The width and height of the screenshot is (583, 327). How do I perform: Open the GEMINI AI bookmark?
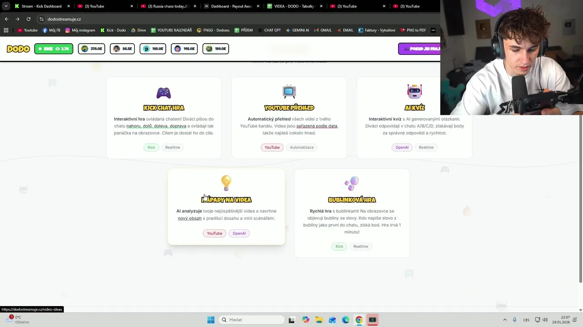pos(297,30)
